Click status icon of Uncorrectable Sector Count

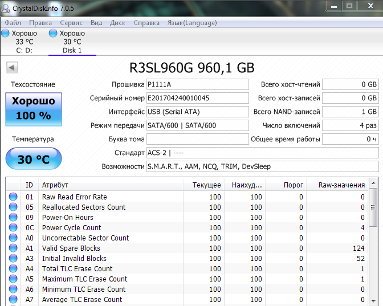pos(13,238)
